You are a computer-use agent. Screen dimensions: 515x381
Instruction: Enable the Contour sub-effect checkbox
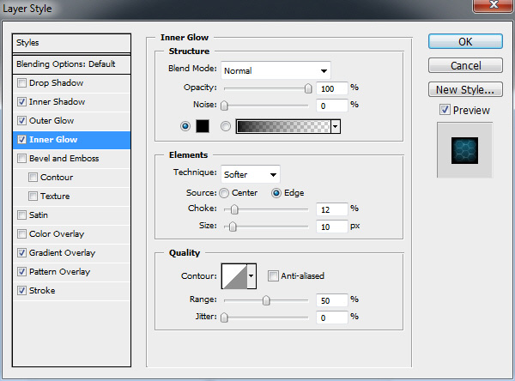33,178
